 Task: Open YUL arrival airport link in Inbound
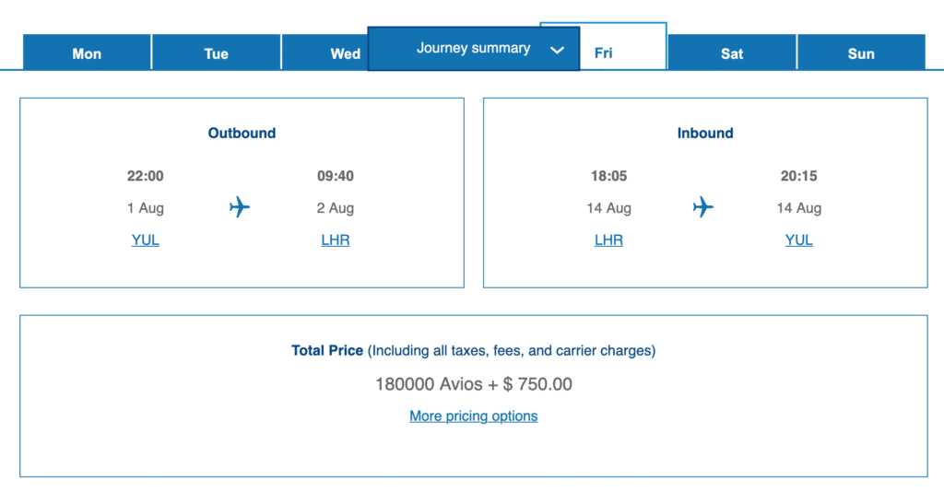click(x=798, y=240)
